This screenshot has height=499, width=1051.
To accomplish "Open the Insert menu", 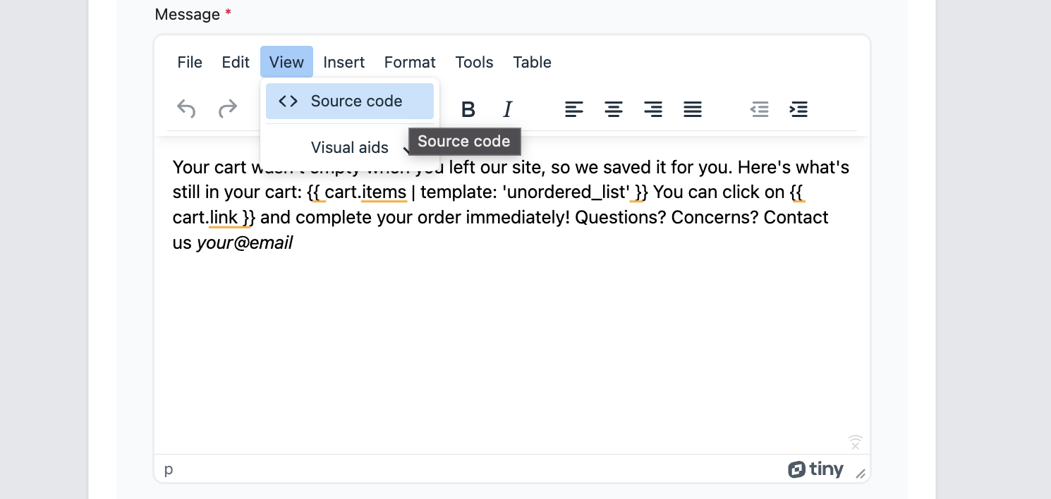I will (x=344, y=62).
